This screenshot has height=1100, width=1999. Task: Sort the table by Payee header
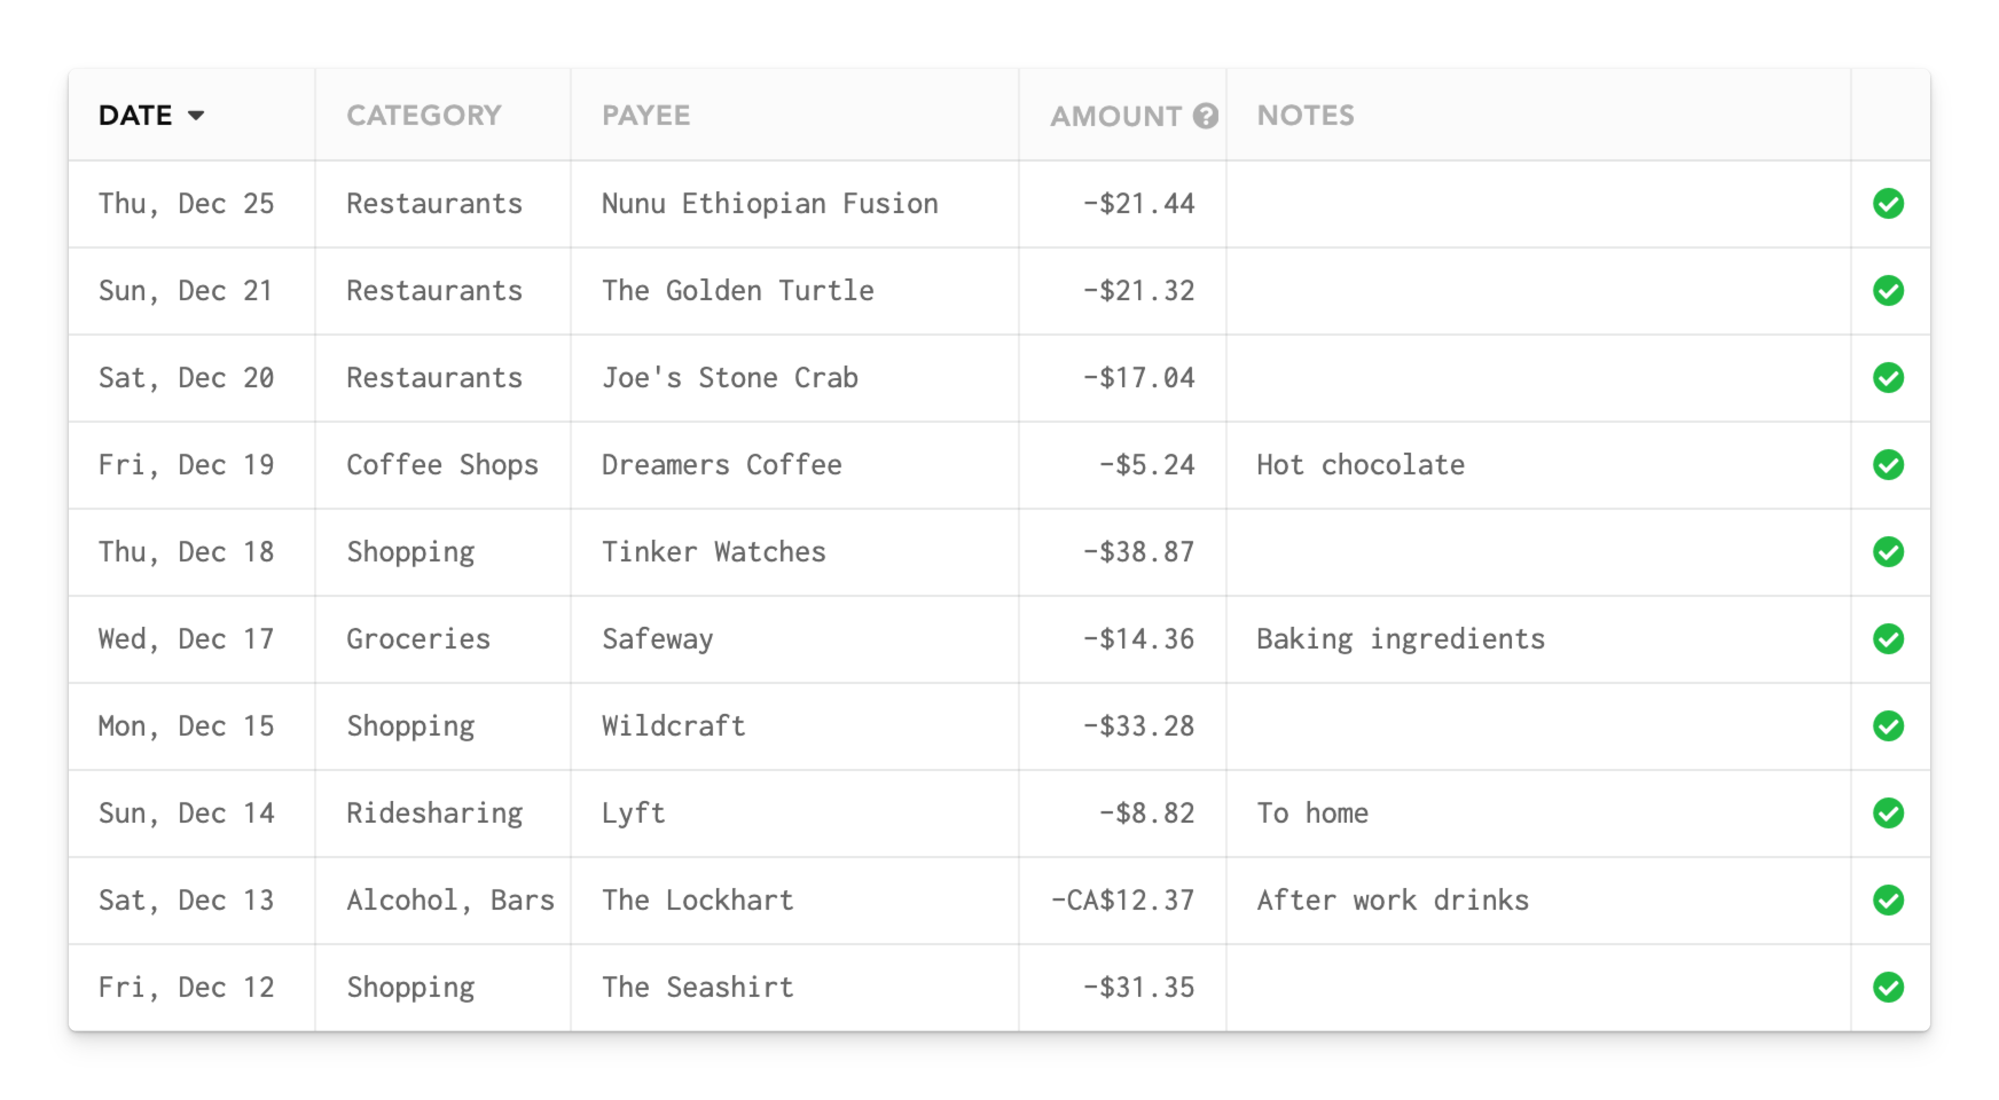click(x=646, y=116)
